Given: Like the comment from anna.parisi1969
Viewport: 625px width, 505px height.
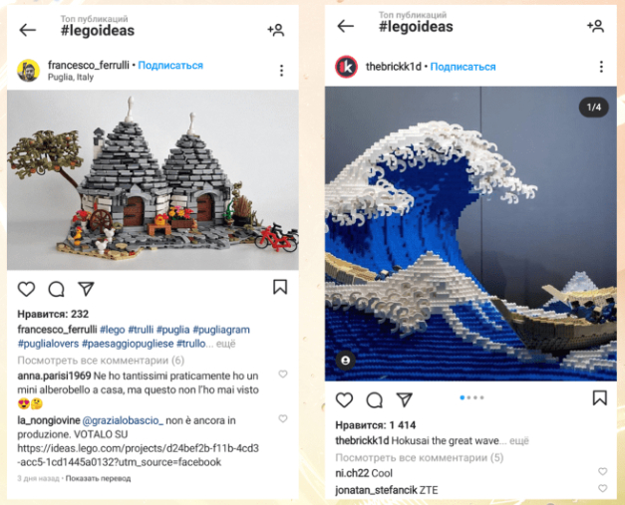Looking at the screenshot, I should coord(283,374).
